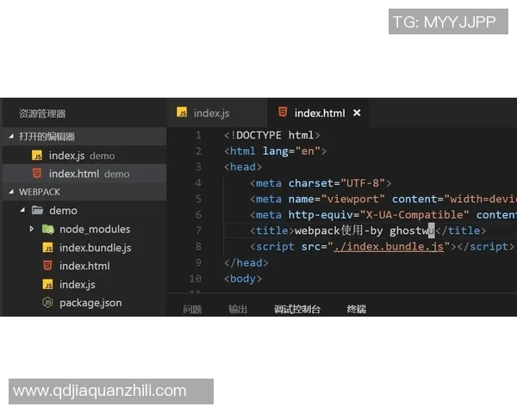Switch to the index.js editor tab
The height and width of the screenshot is (413, 517).
[x=211, y=113]
